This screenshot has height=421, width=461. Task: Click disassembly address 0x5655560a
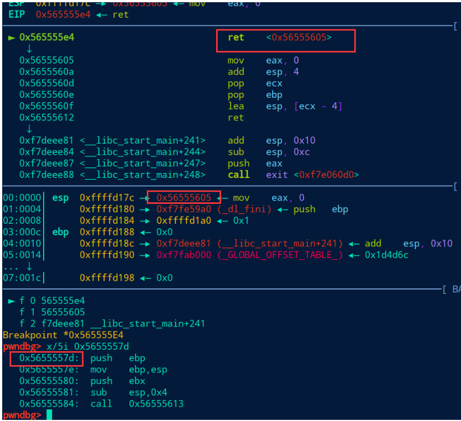[x=47, y=72]
